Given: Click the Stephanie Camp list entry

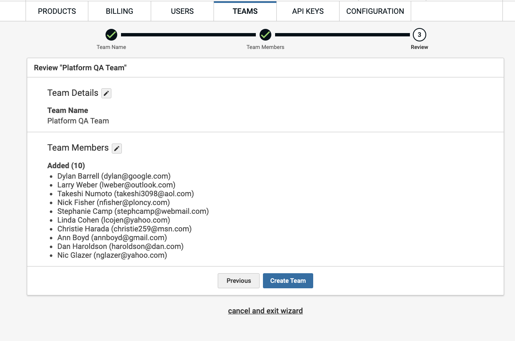Looking at the screenshot, I should (133, 211).
